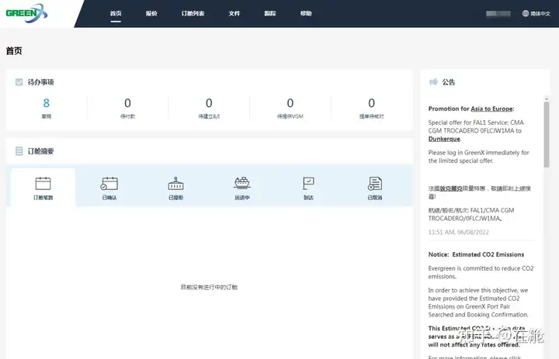Click the 'Notice: Estimated CO2 Emissions' heading

pyautogui.click(x=476, y=254)
